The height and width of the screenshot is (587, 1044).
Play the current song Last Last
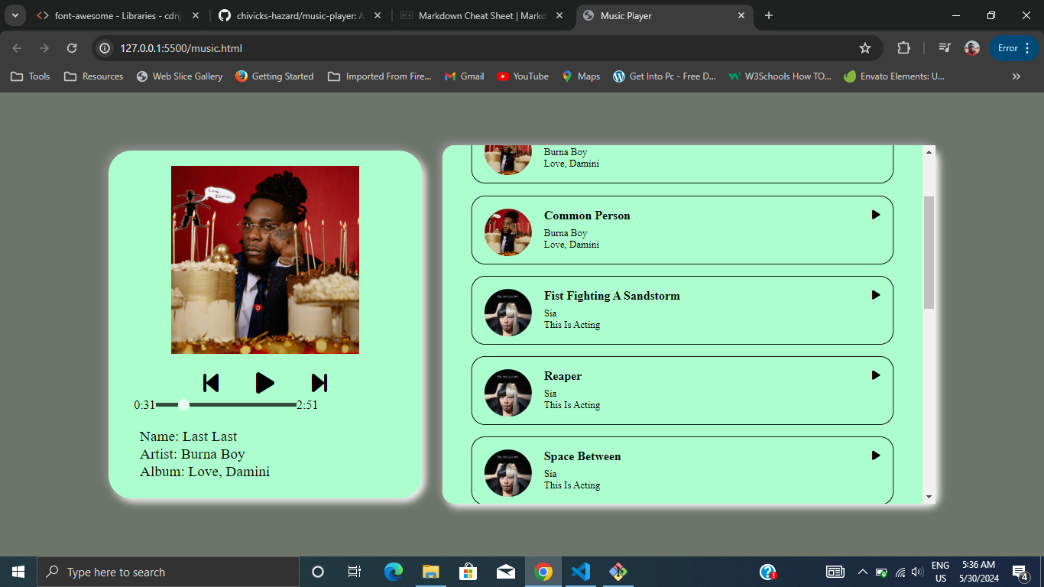click(264, 383)
